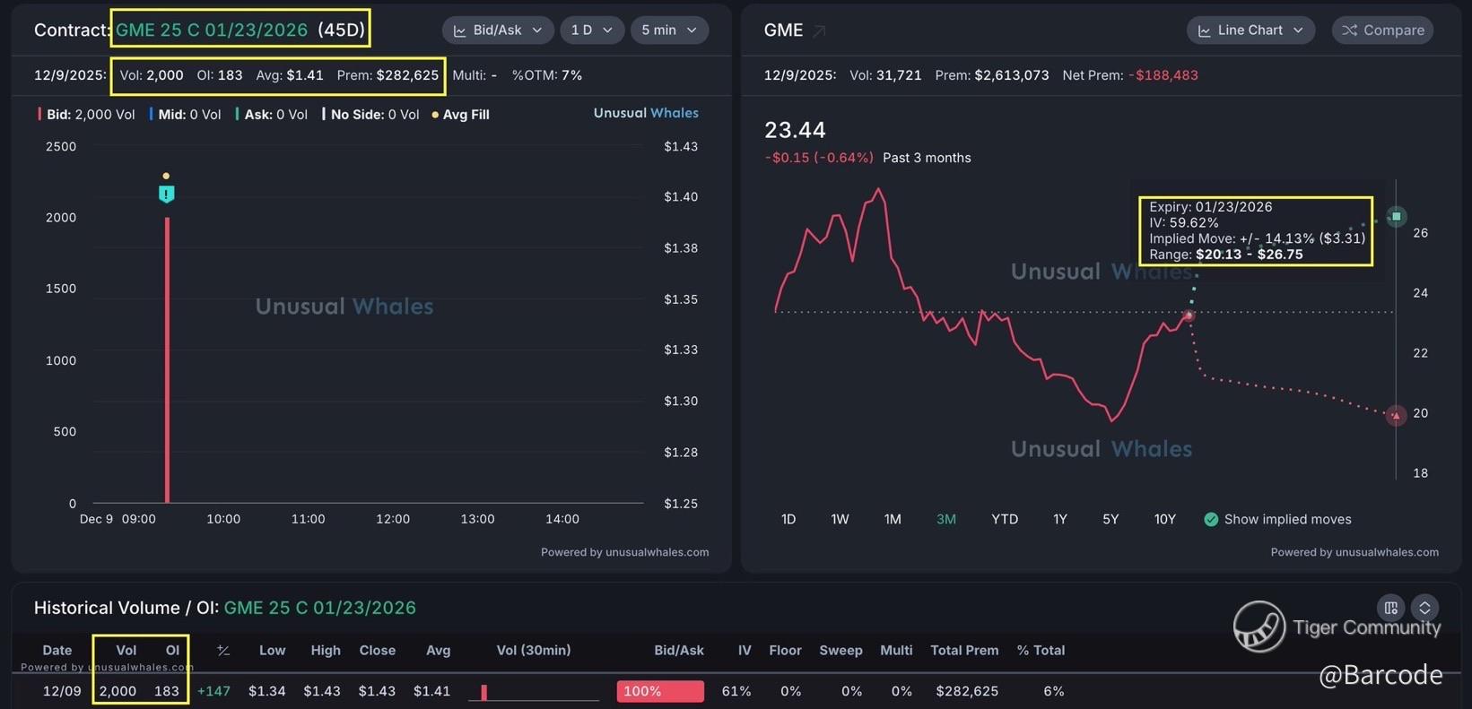Click the OI change (±) column header
Viewport: 1472px width, 709px height.
click(x=223, y=651)
